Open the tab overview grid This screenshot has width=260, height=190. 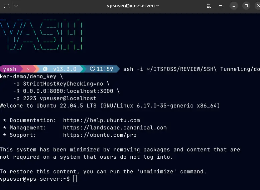(x=209, y=6)
